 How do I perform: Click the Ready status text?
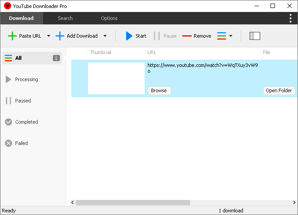pos(9,211)
